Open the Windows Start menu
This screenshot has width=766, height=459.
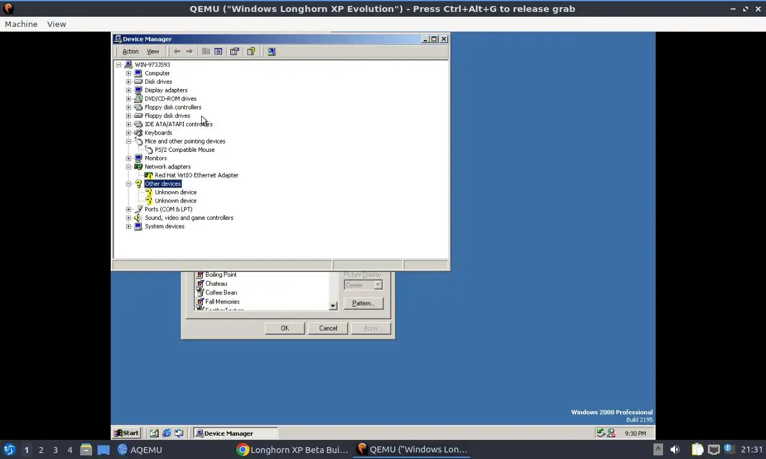tap(126, 433)
